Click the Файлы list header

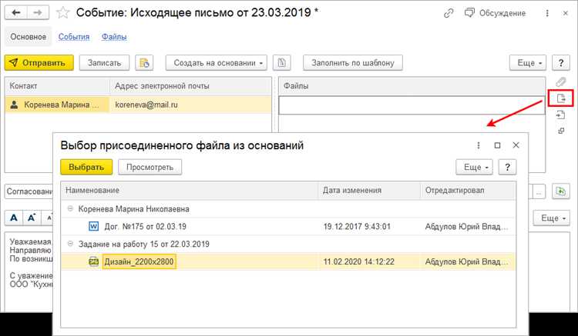point(412,85)
